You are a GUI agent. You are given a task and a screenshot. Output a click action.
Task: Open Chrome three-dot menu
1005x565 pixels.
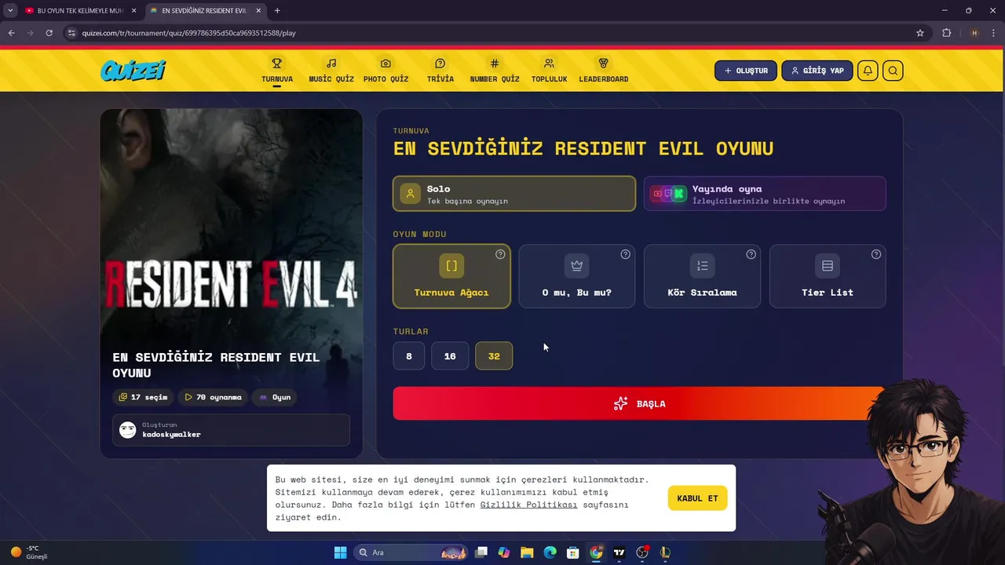tap(993, 33)
